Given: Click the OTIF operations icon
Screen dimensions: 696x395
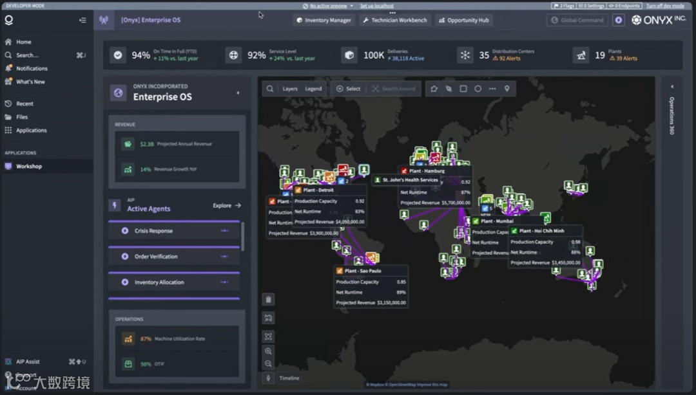Looking at the screenshot, I should click(128, 363).
